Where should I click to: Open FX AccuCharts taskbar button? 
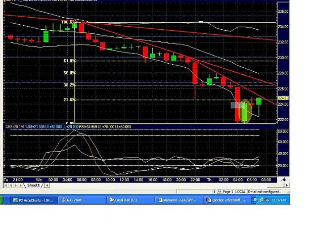point(33,200)
